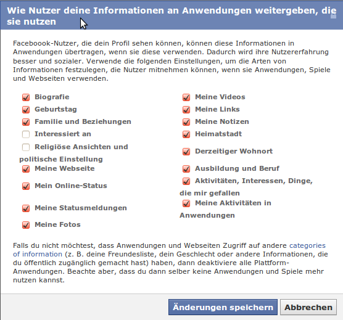Toggle the Mein Online-Status checkbox
This screenshot has width=343, height=320.
26,186
